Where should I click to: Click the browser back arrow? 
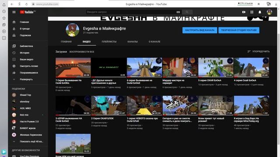tap(12, 4)
